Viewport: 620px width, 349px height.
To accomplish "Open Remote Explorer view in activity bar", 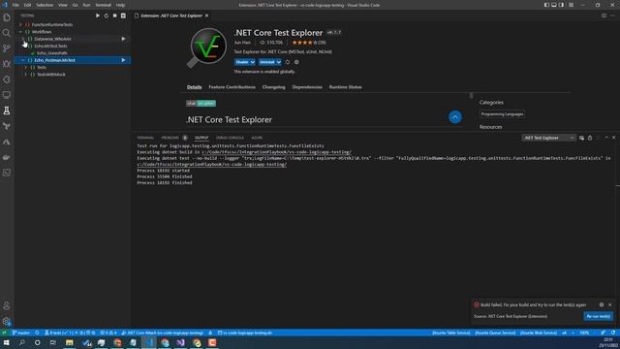I will [7, 95].
